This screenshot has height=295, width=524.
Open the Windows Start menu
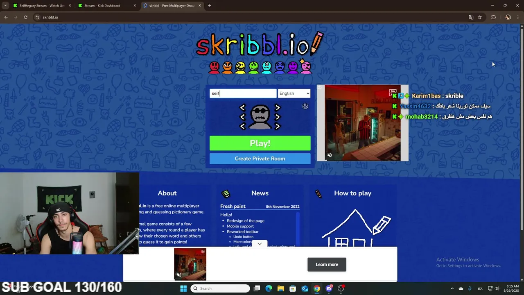click(183, 288)
